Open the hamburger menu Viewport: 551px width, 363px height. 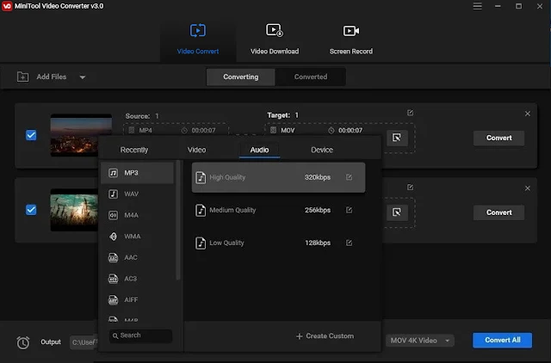(x=477, y=6)
